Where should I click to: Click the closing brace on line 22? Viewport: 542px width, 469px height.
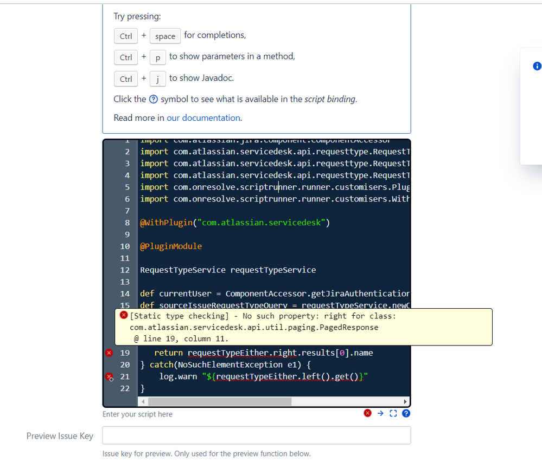tap(142, 388)
